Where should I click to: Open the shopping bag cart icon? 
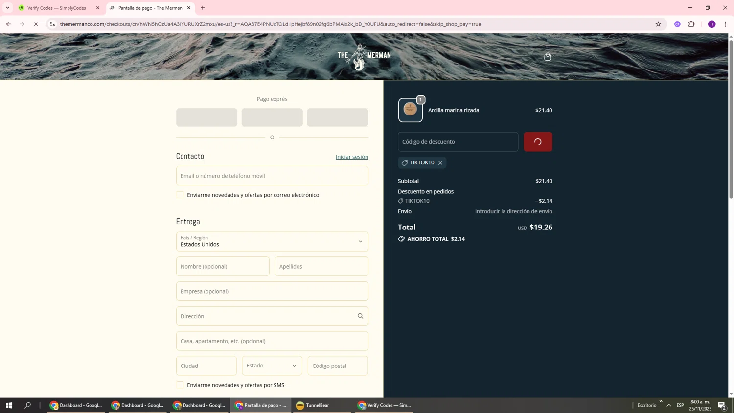548,57
